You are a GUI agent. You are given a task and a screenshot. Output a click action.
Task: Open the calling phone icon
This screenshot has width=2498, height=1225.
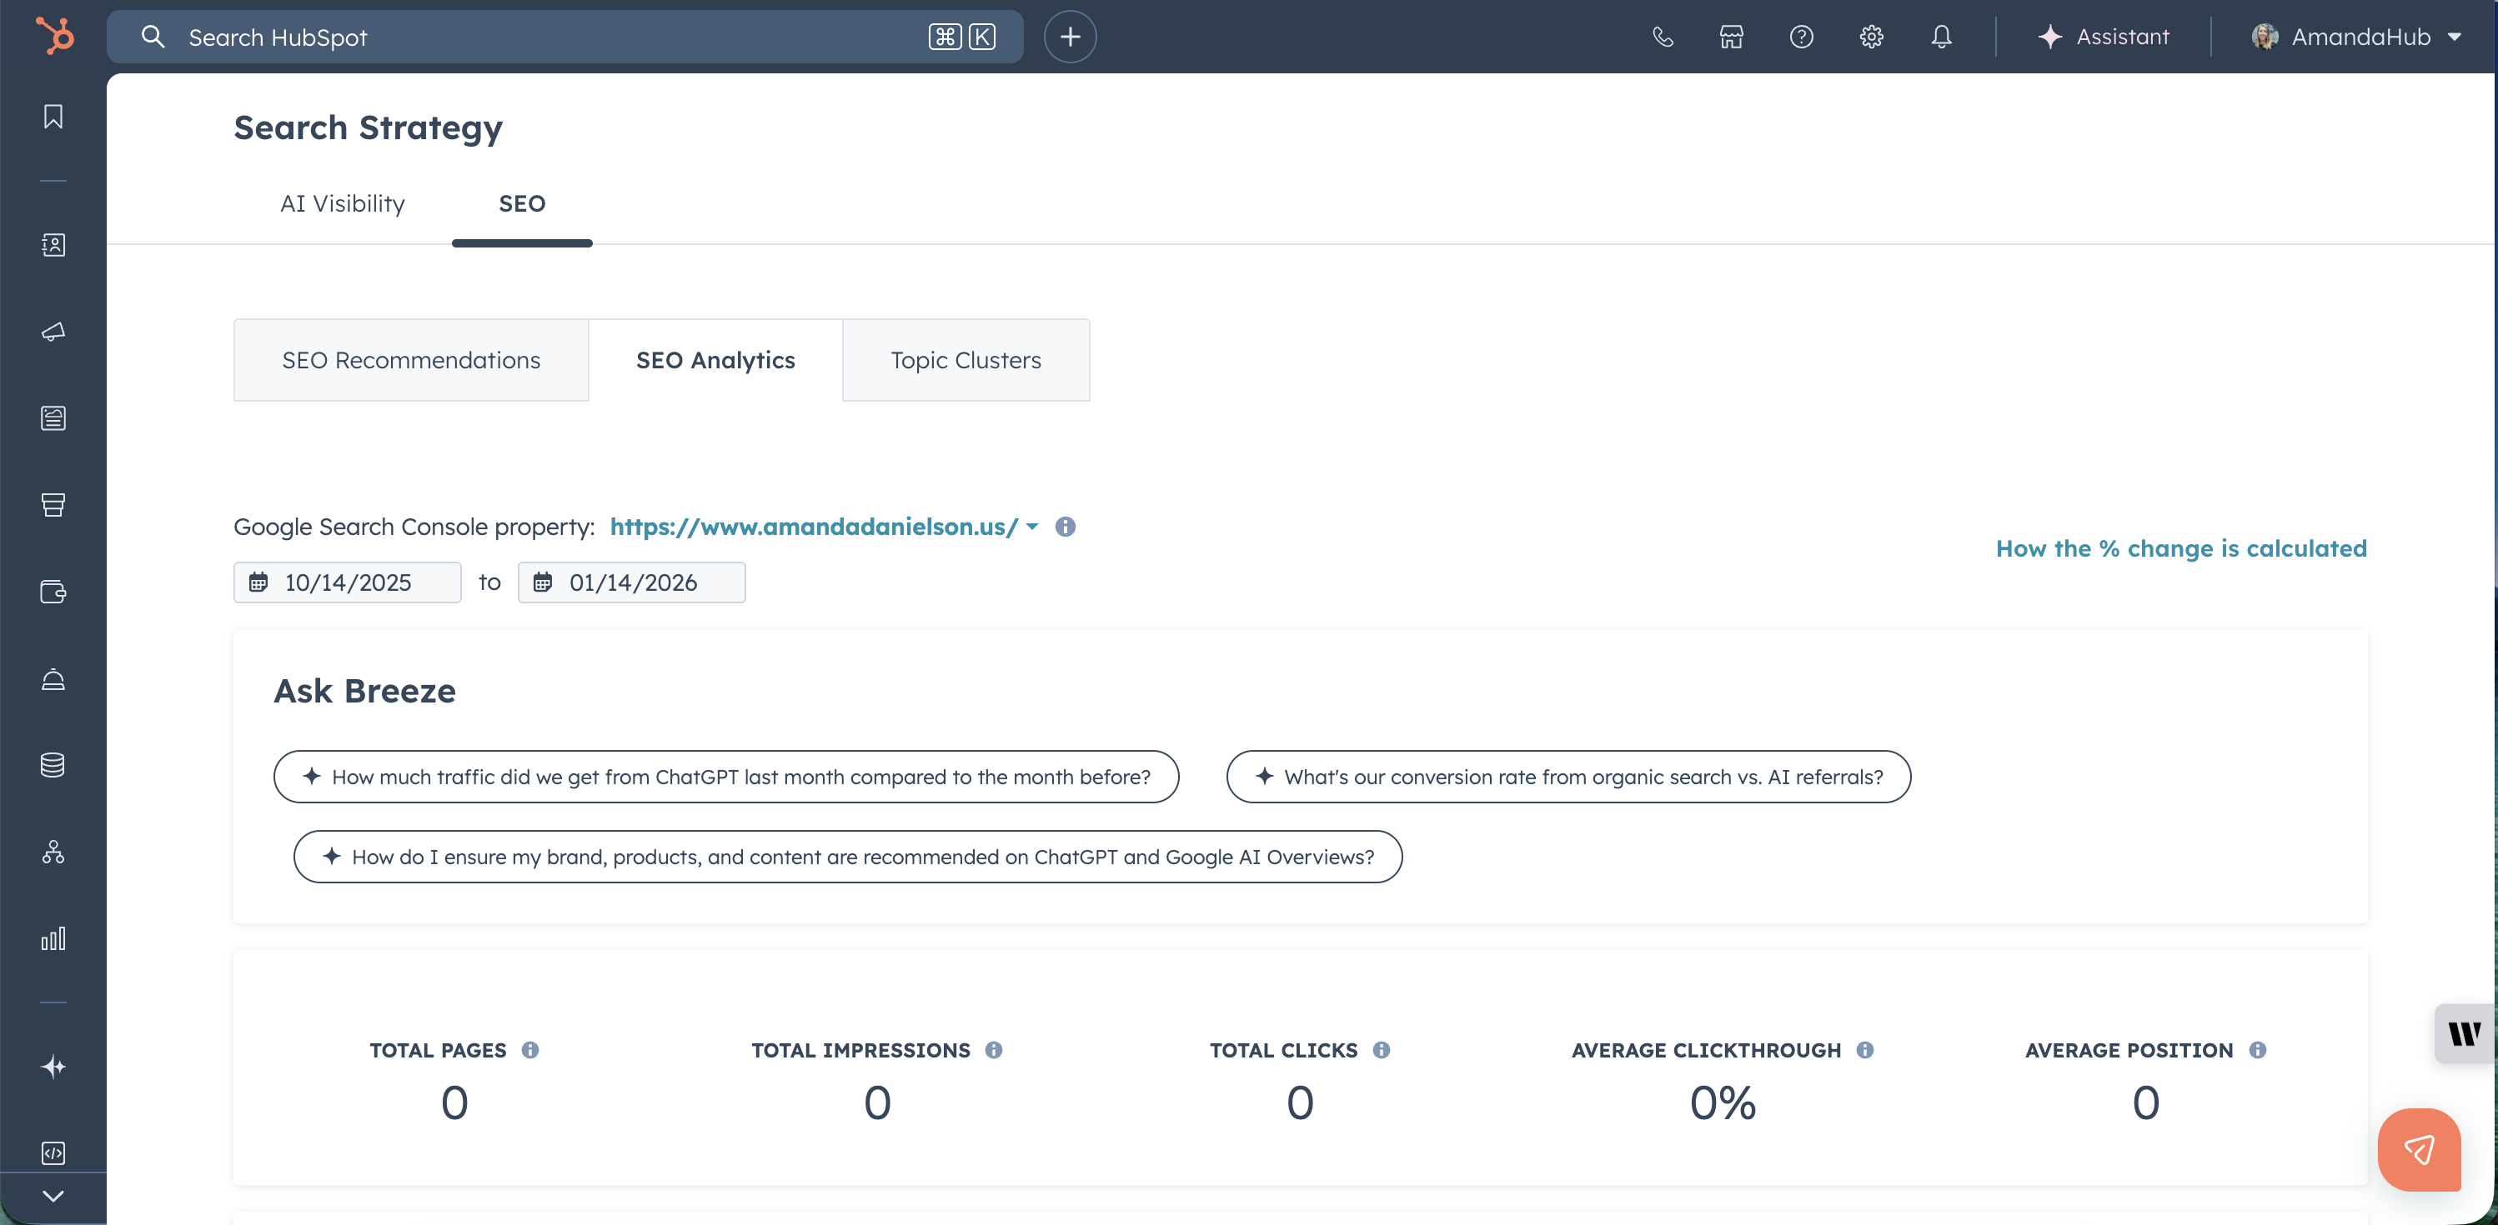[1662, 37]
